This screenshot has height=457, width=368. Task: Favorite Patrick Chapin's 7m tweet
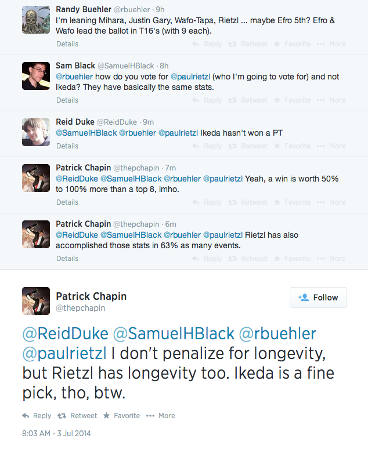[292, 202]
